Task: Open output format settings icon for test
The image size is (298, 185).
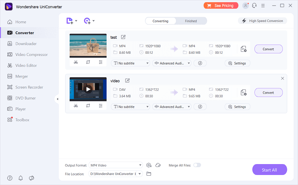Action: pyautogui.click(x=244, y=49)
